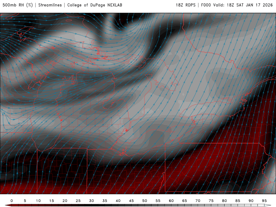276x207 pixels.
Task: Click the "F000" forecast hour text
Action: pos(206,5)
